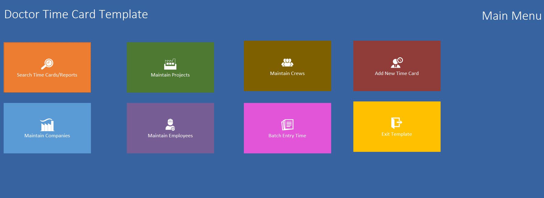The height and width of the screenshot is (198, 544).
Task: Click the group of people crews icon
Action: (287, 63)
